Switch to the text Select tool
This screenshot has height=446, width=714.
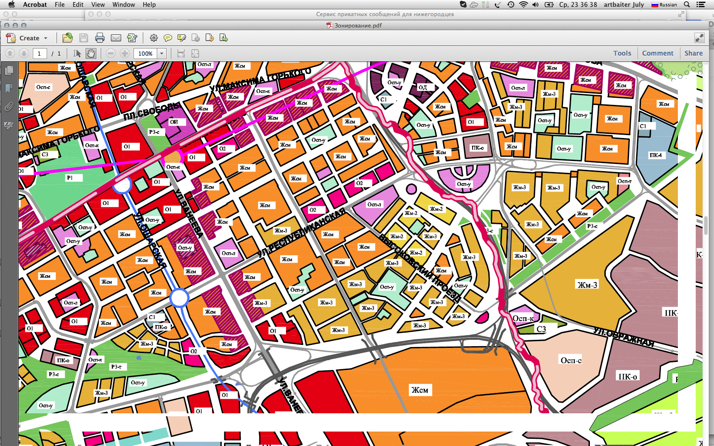point(77,54)
